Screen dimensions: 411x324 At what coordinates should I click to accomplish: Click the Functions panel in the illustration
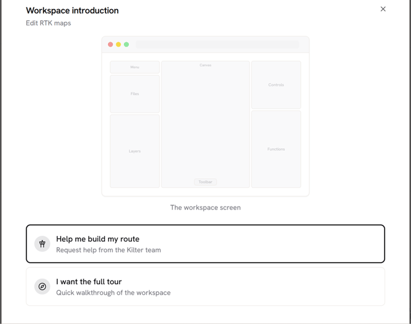276,149
